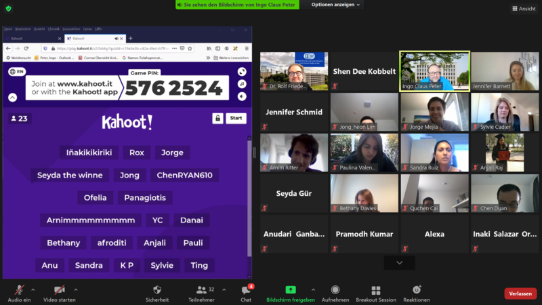Open the Lesezeichen menu
This screenshot has height=305, width=542.
tap(71, 29)
